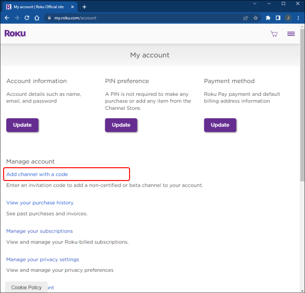The image size is (305, 293).
Task: Open Manage your privacy settings
Action: coord(42,259)
